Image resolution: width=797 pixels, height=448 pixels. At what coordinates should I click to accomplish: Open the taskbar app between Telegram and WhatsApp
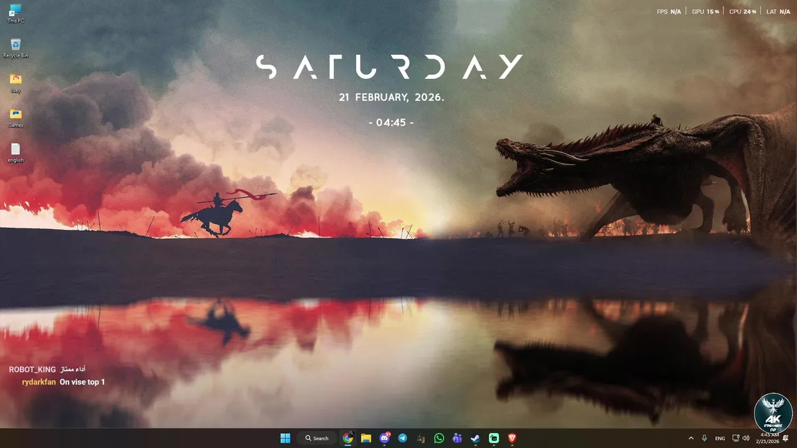[x=421, y=438]
